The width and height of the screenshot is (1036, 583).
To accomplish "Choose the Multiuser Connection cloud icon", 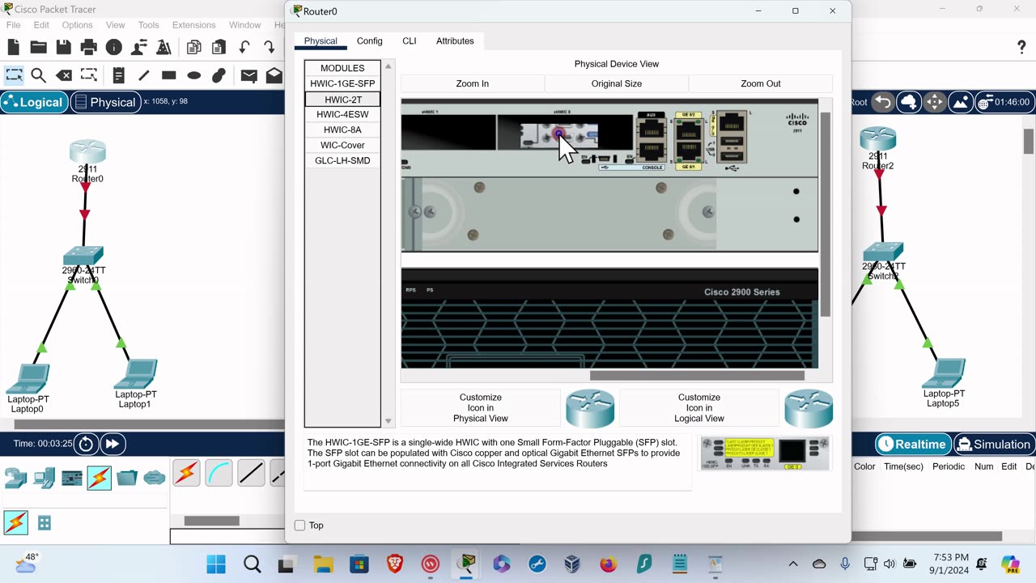I will click(x=155, y=478).
